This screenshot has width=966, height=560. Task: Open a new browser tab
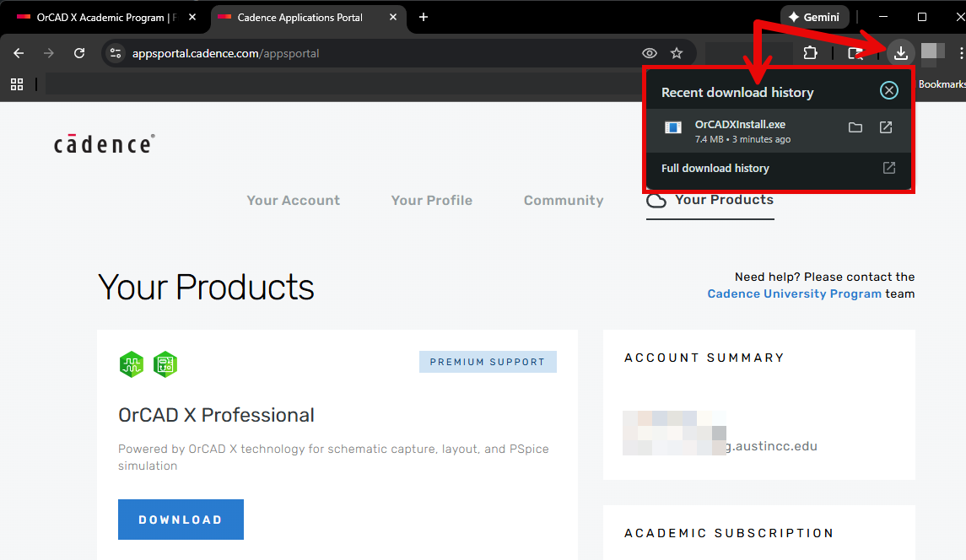tap(424, 17)
